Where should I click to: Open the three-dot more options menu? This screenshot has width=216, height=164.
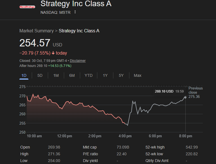pos(75,12)
